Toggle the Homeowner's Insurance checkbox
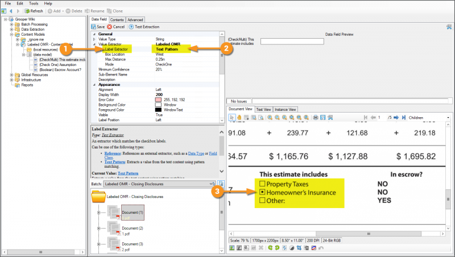 point(262,193)
